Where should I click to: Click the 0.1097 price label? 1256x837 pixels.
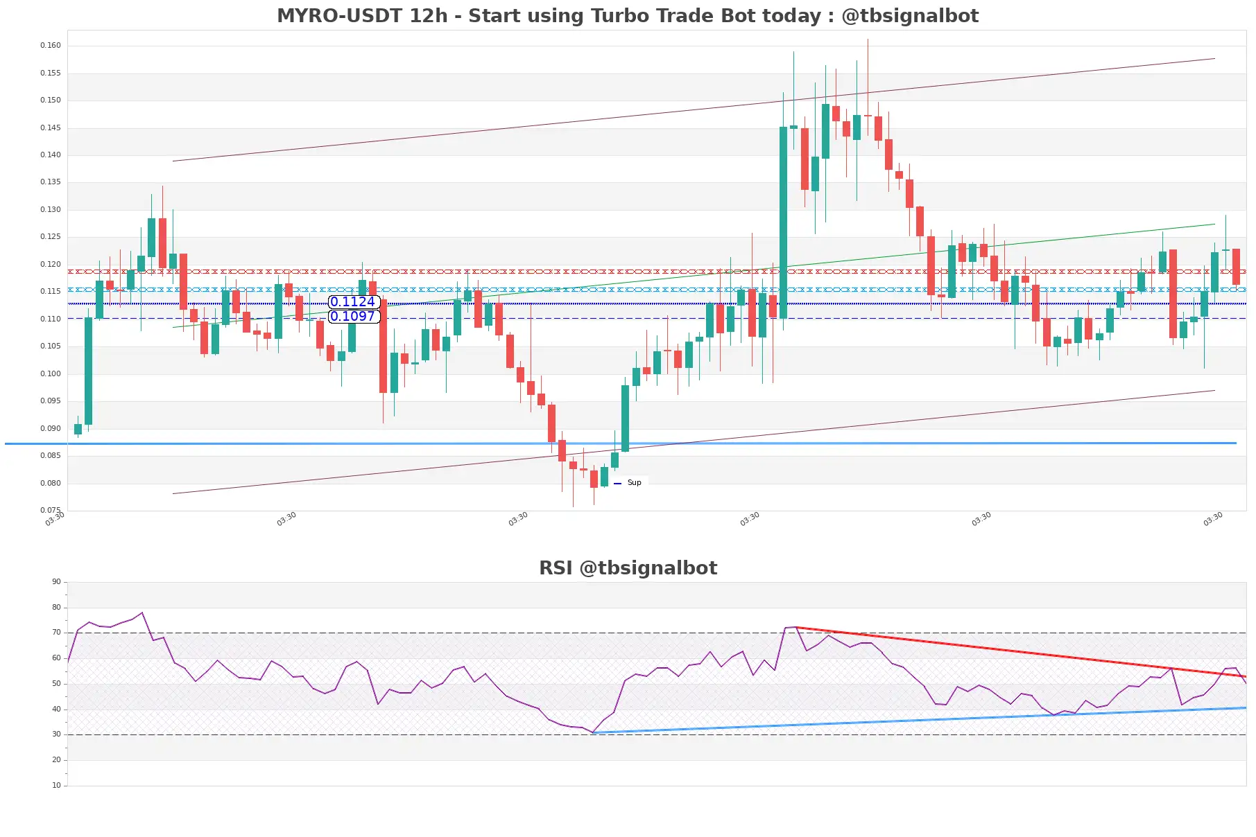(354, 316)
